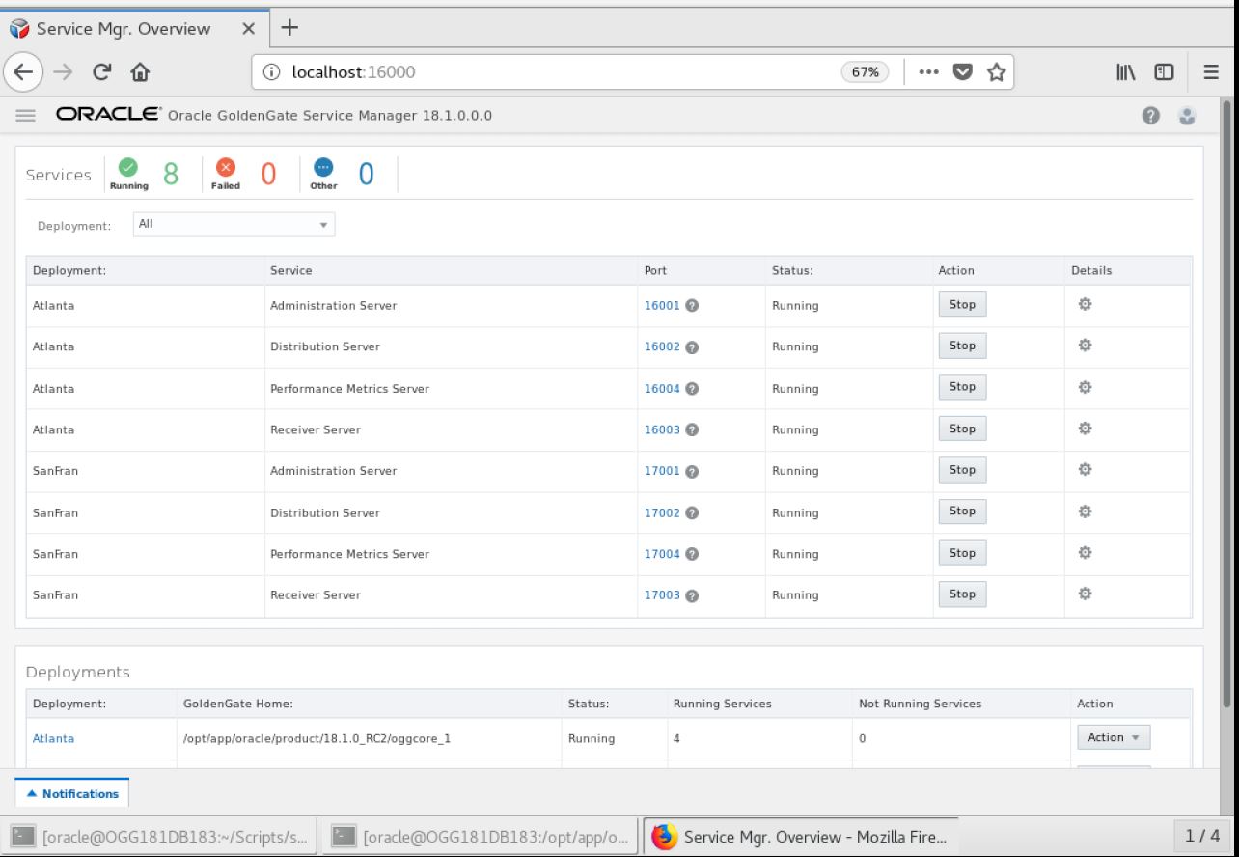The image size is (1239, 857).
Task: Open a new browser tab
Action: 288,28
